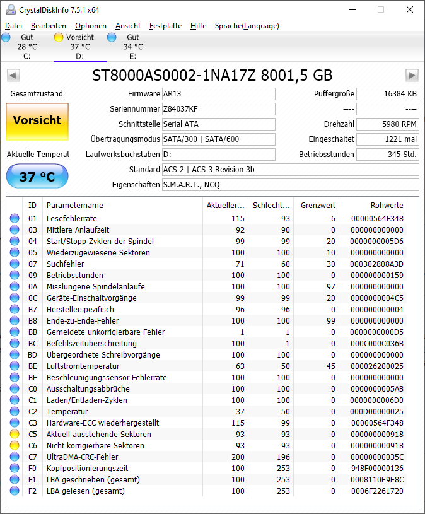Click the Rohwerte column header
Viewport: 425px width, 514px height.
coord(373,206)
